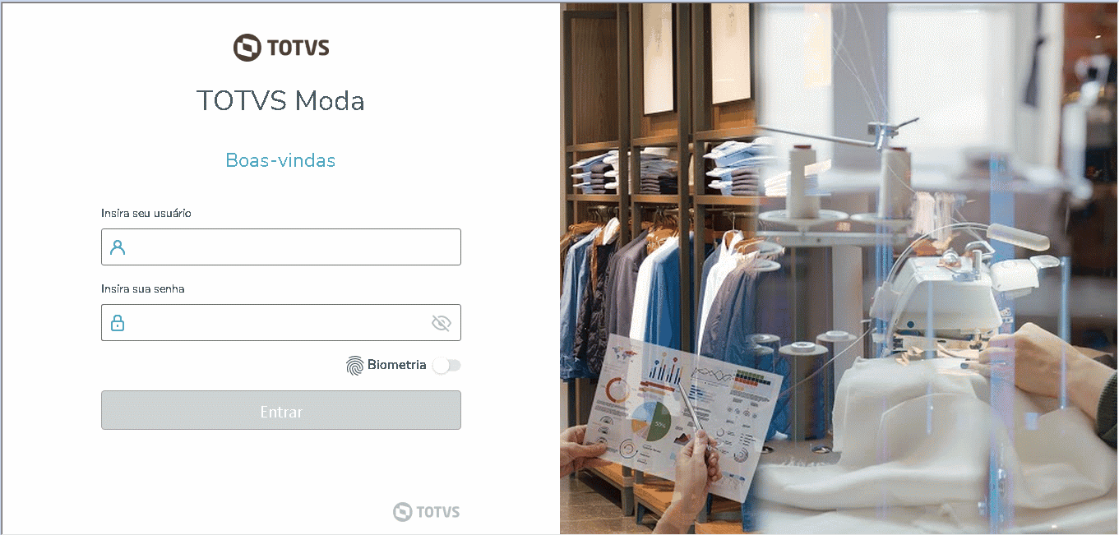Click the "Insira sua senha" label

(143, 288)
